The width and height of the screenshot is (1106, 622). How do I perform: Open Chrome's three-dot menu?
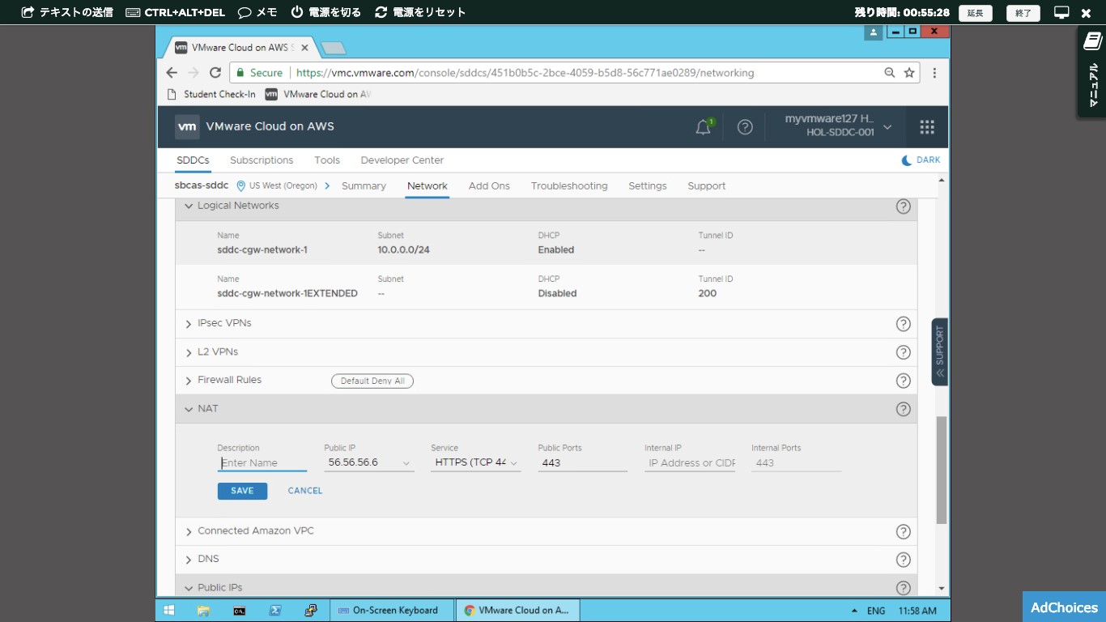[x=934, y=73]
